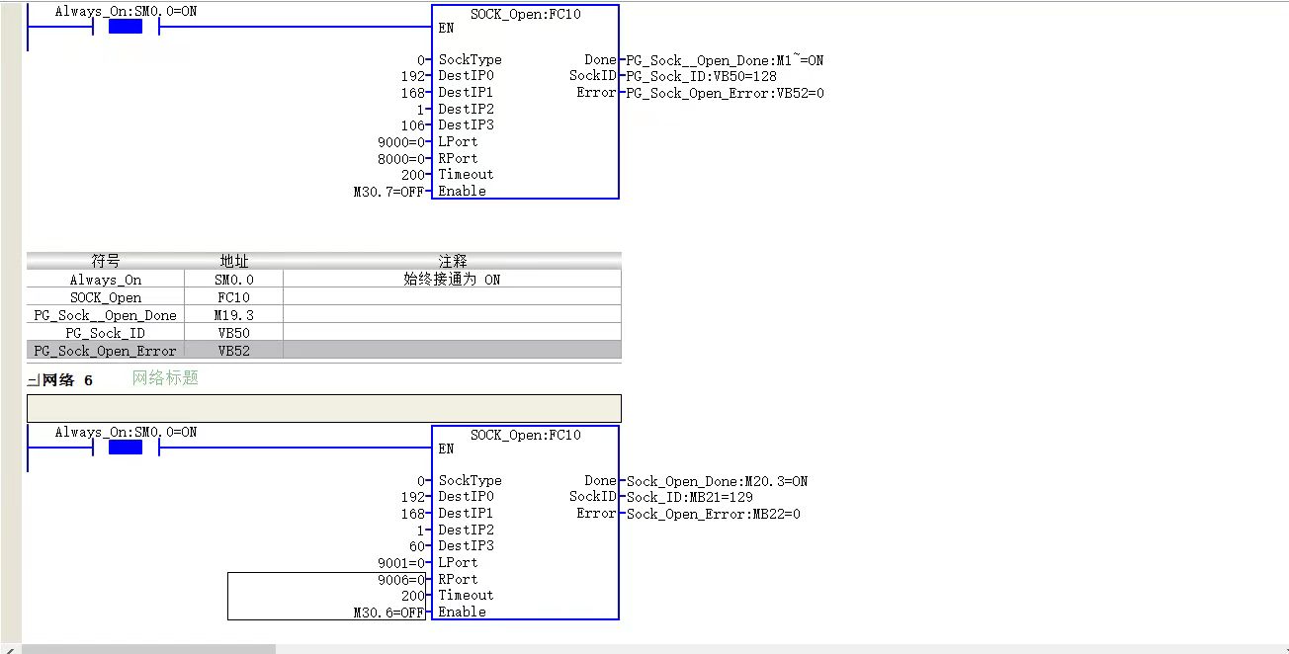1289x654 pixels.
Task: Click the Enable operand M30.6=OFF
Action: 389,613
